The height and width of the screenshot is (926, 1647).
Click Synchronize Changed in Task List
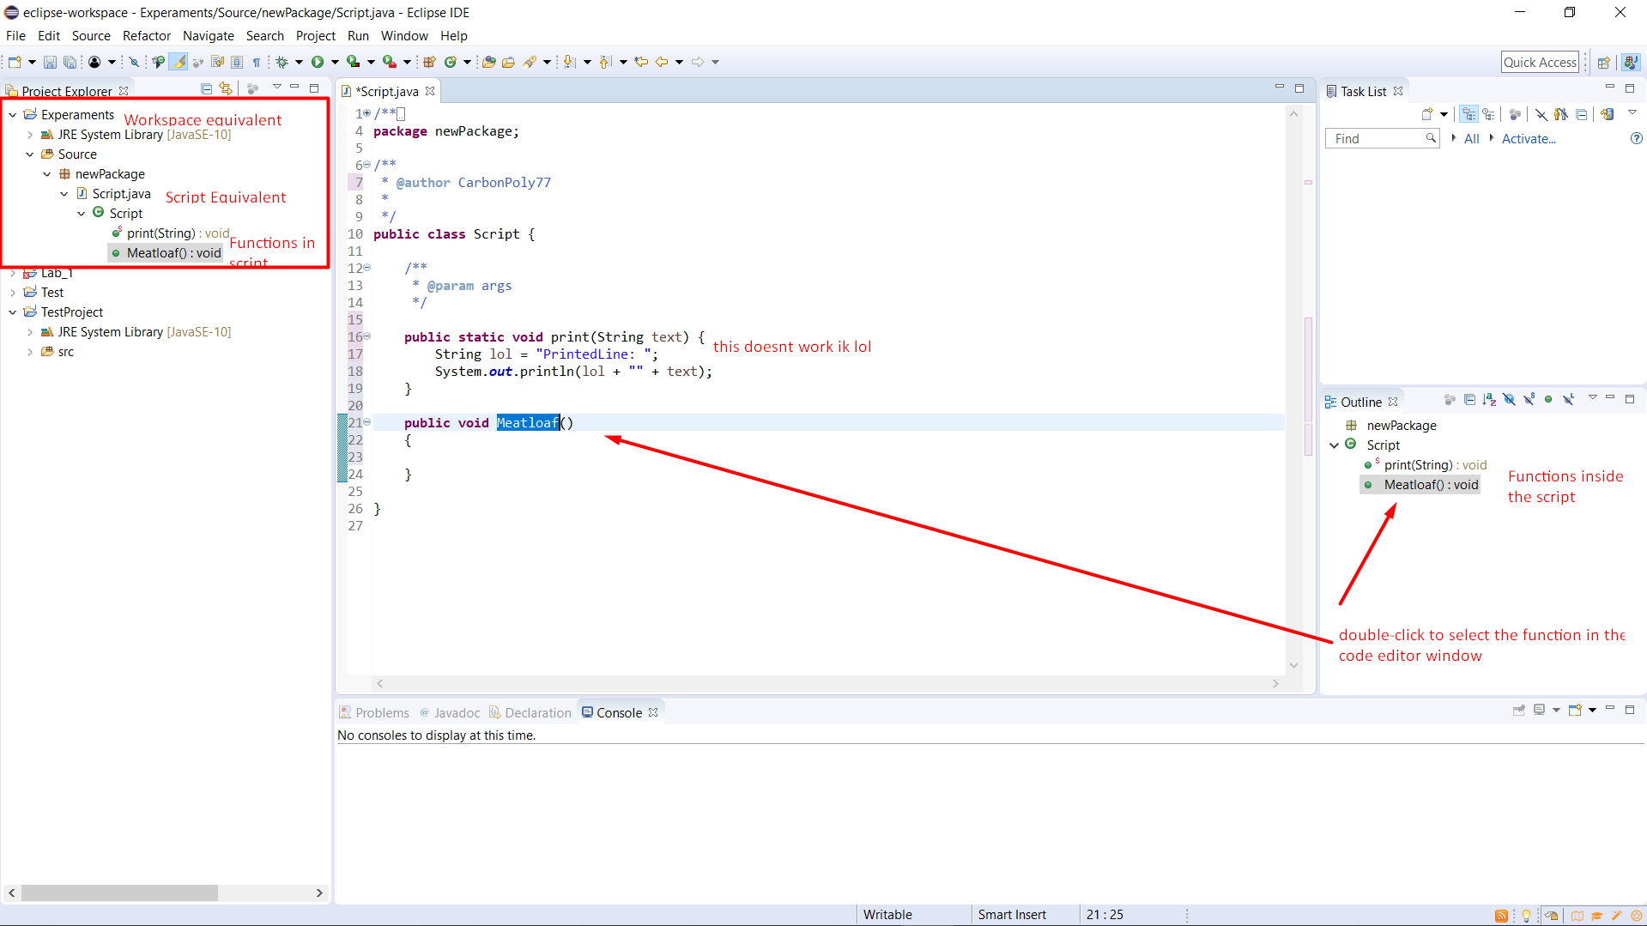coord(1607,114)
